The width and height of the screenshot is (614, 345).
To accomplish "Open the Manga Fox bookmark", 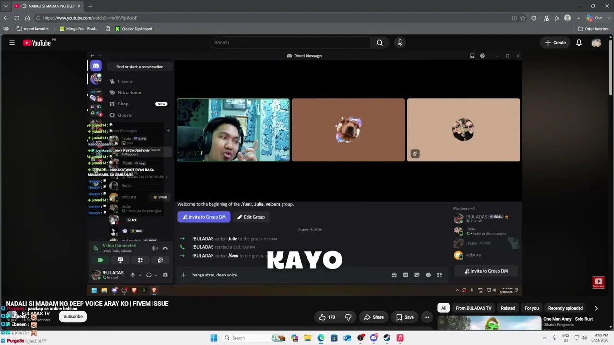I will pos(79,29).
